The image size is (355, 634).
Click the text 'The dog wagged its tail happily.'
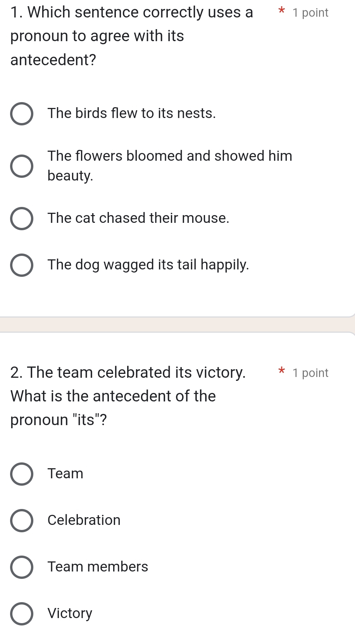click(148, 265)
